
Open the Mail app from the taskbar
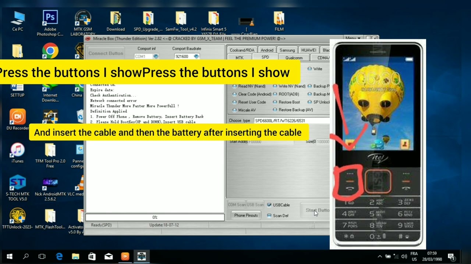coord(109,257)
